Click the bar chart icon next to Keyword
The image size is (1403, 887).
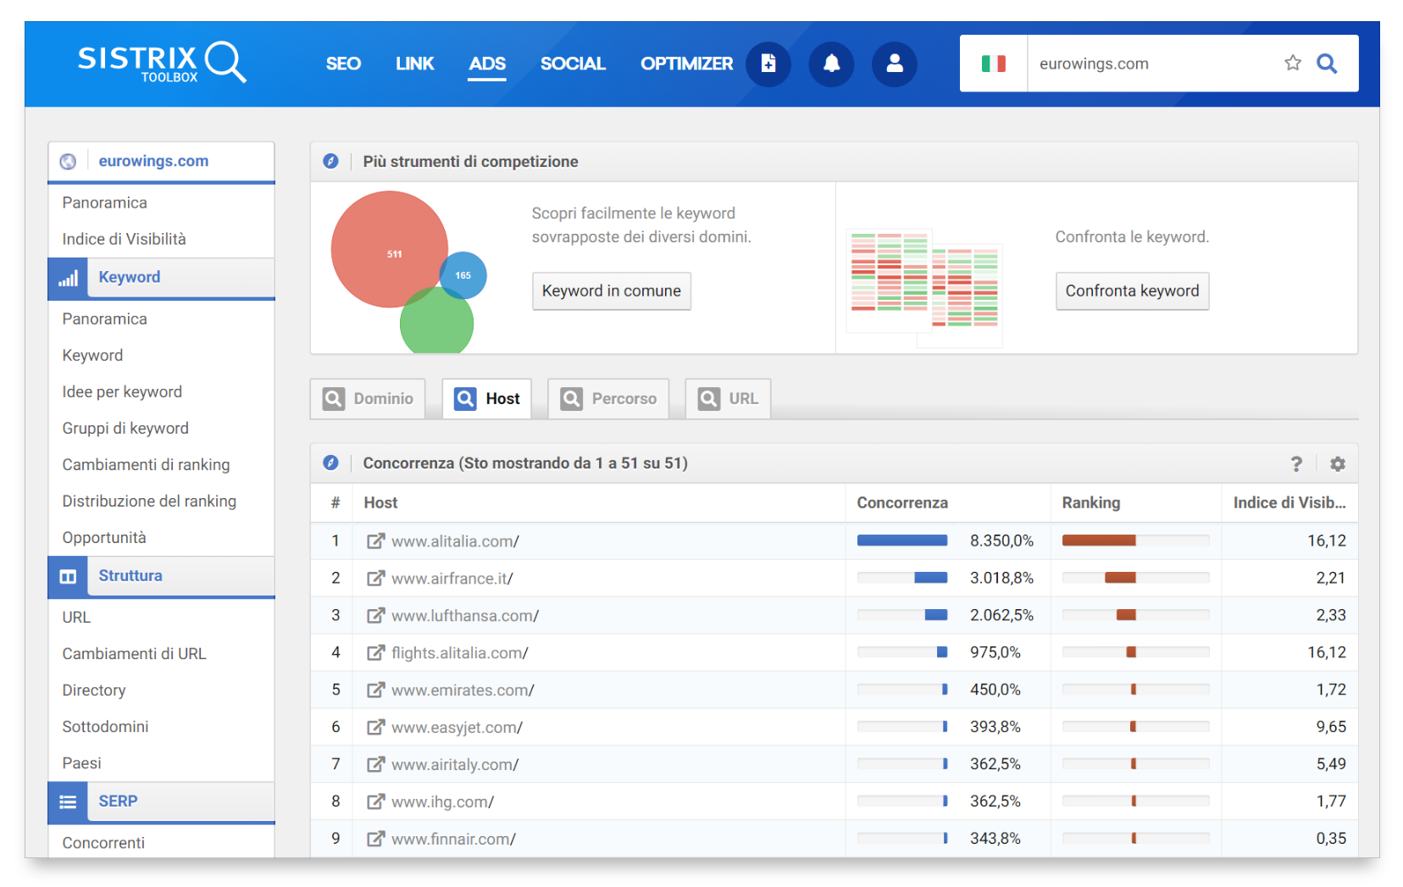tap(68, 278)
